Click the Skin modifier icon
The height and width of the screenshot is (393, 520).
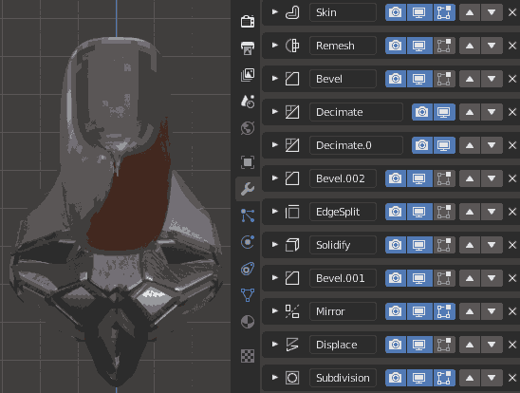pyautogui.click(x=292, y=12)
